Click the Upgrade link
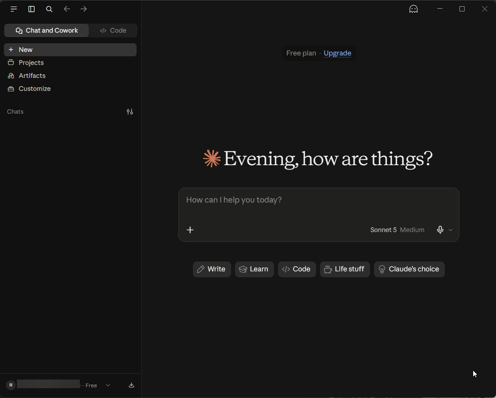Image resolution: width=496 pixels, height=398 pixels. [337, 53]
